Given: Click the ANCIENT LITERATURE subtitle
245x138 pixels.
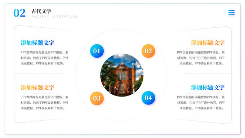Looking at the screenshot, I should [54, 17].
